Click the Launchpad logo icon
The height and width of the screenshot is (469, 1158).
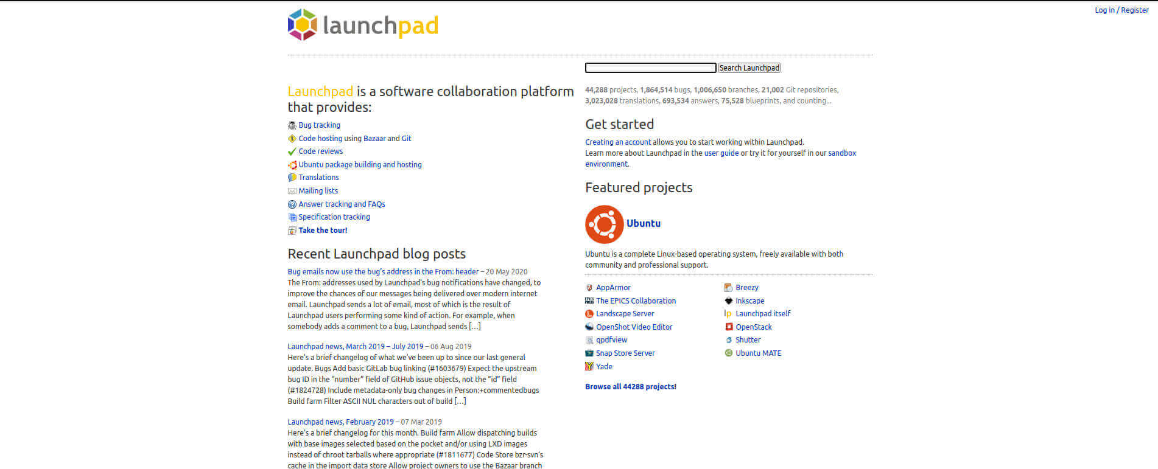(x=303, y=25)
